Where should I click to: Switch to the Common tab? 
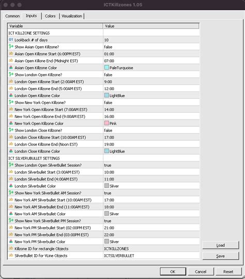[x=12, y=16]
